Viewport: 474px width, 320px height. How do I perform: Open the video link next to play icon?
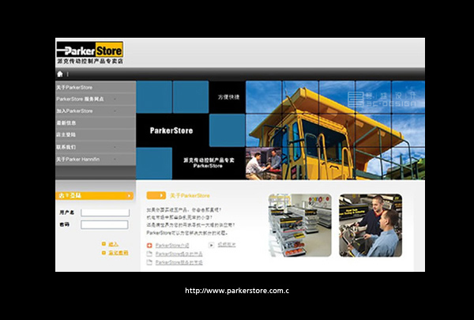pos(227,245)
